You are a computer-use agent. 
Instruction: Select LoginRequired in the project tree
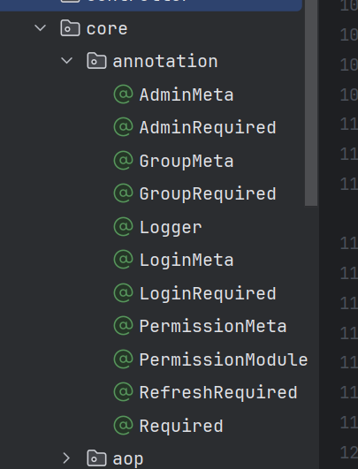coord(208,293)
